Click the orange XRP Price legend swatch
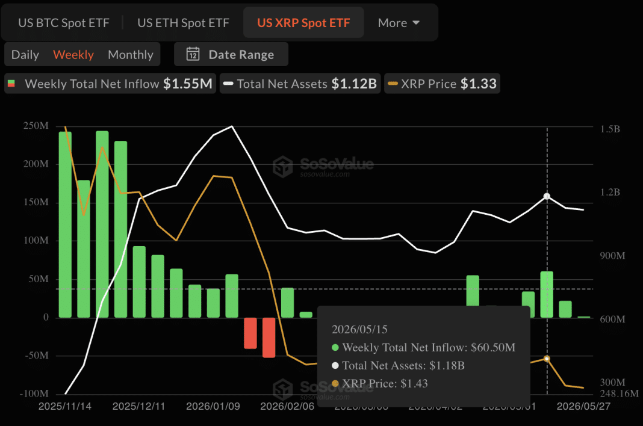The height and width of the screenshot is (426, 643). [x=393, y=84]
